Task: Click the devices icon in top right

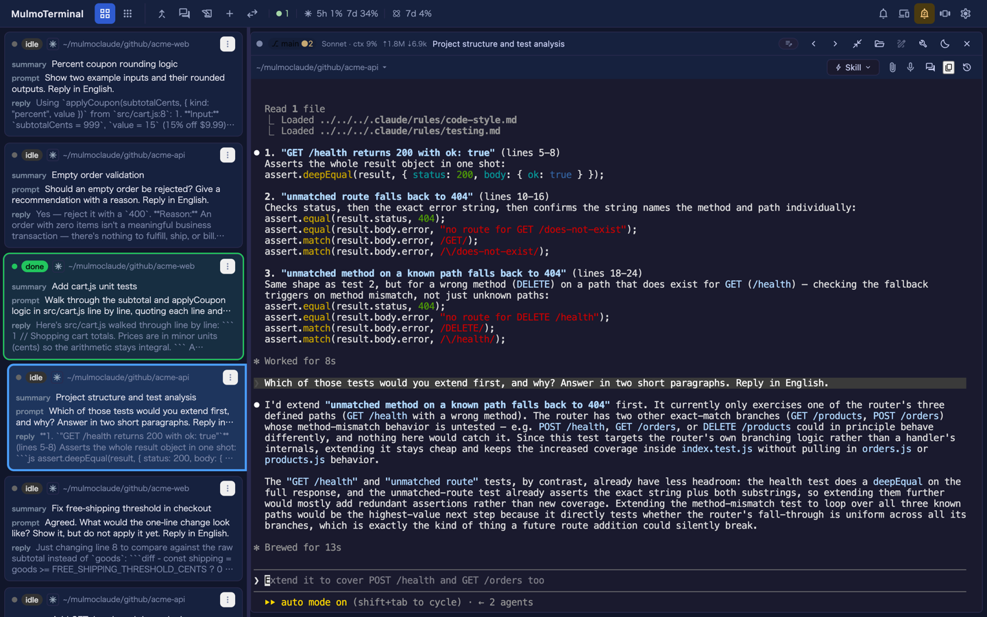Action: coord(904,14)
